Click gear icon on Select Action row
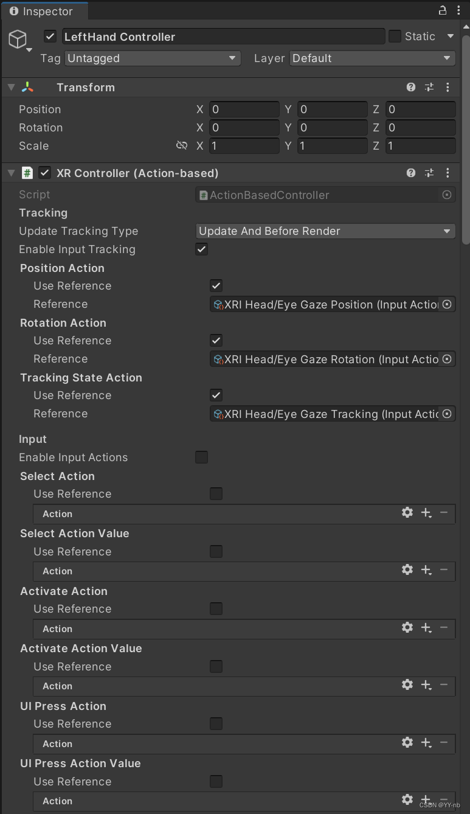 [407, 512]
